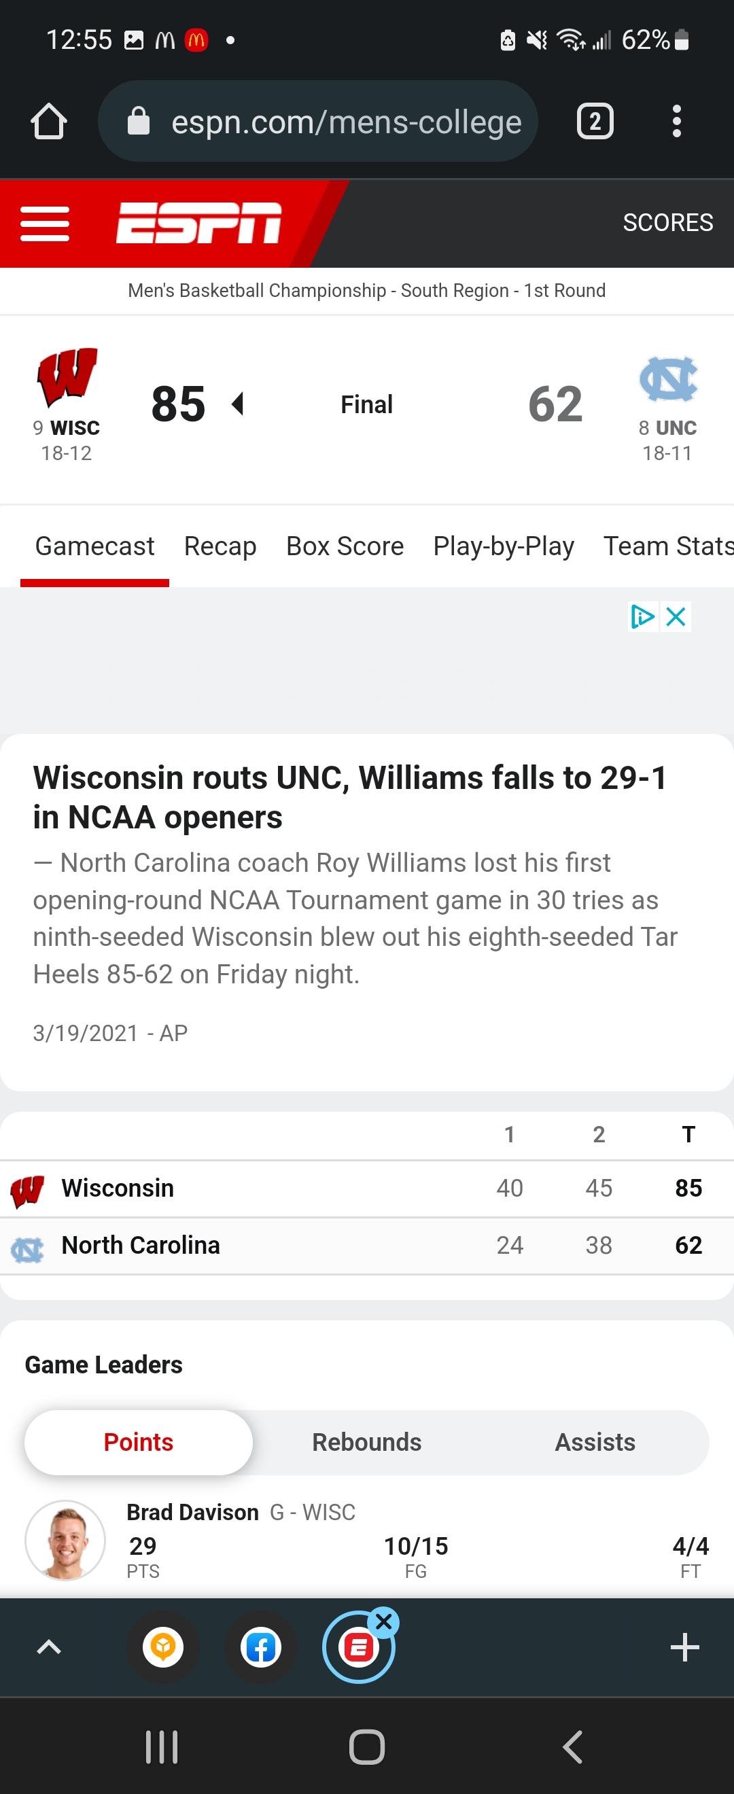Tap the Wisconsin Badgers logo in score header
Screen dimensions: 734x1794
67,376
